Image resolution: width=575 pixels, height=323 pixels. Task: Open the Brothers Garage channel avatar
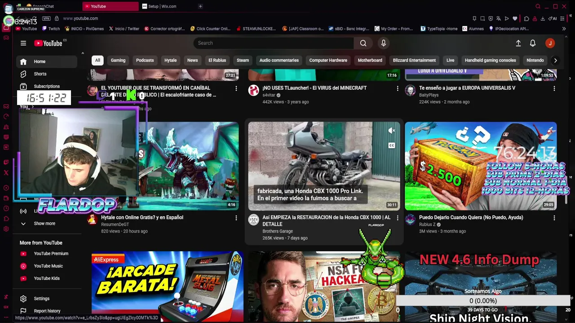pos(253,220)
